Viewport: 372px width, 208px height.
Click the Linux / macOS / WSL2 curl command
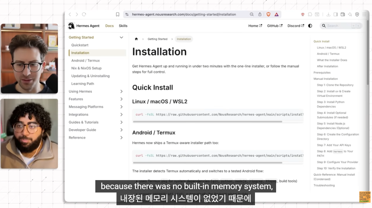tap(219, 114)
